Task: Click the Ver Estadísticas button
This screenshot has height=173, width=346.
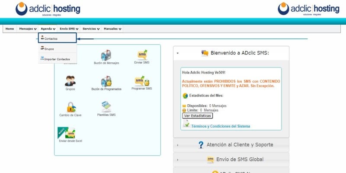Action: pyautogui.click(x=198, y=116)
